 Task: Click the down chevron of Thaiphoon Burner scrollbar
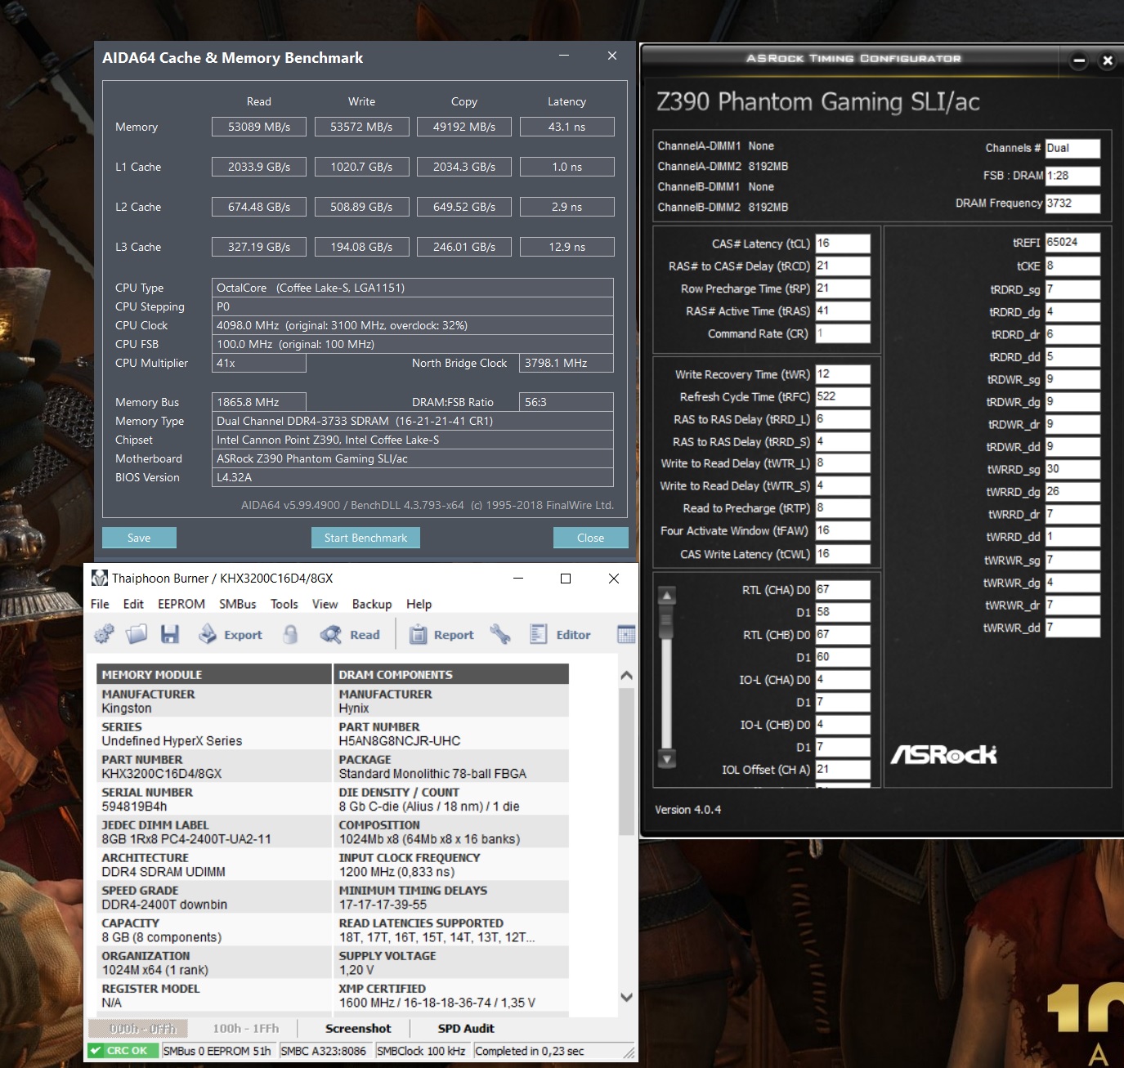pos(627,997)
